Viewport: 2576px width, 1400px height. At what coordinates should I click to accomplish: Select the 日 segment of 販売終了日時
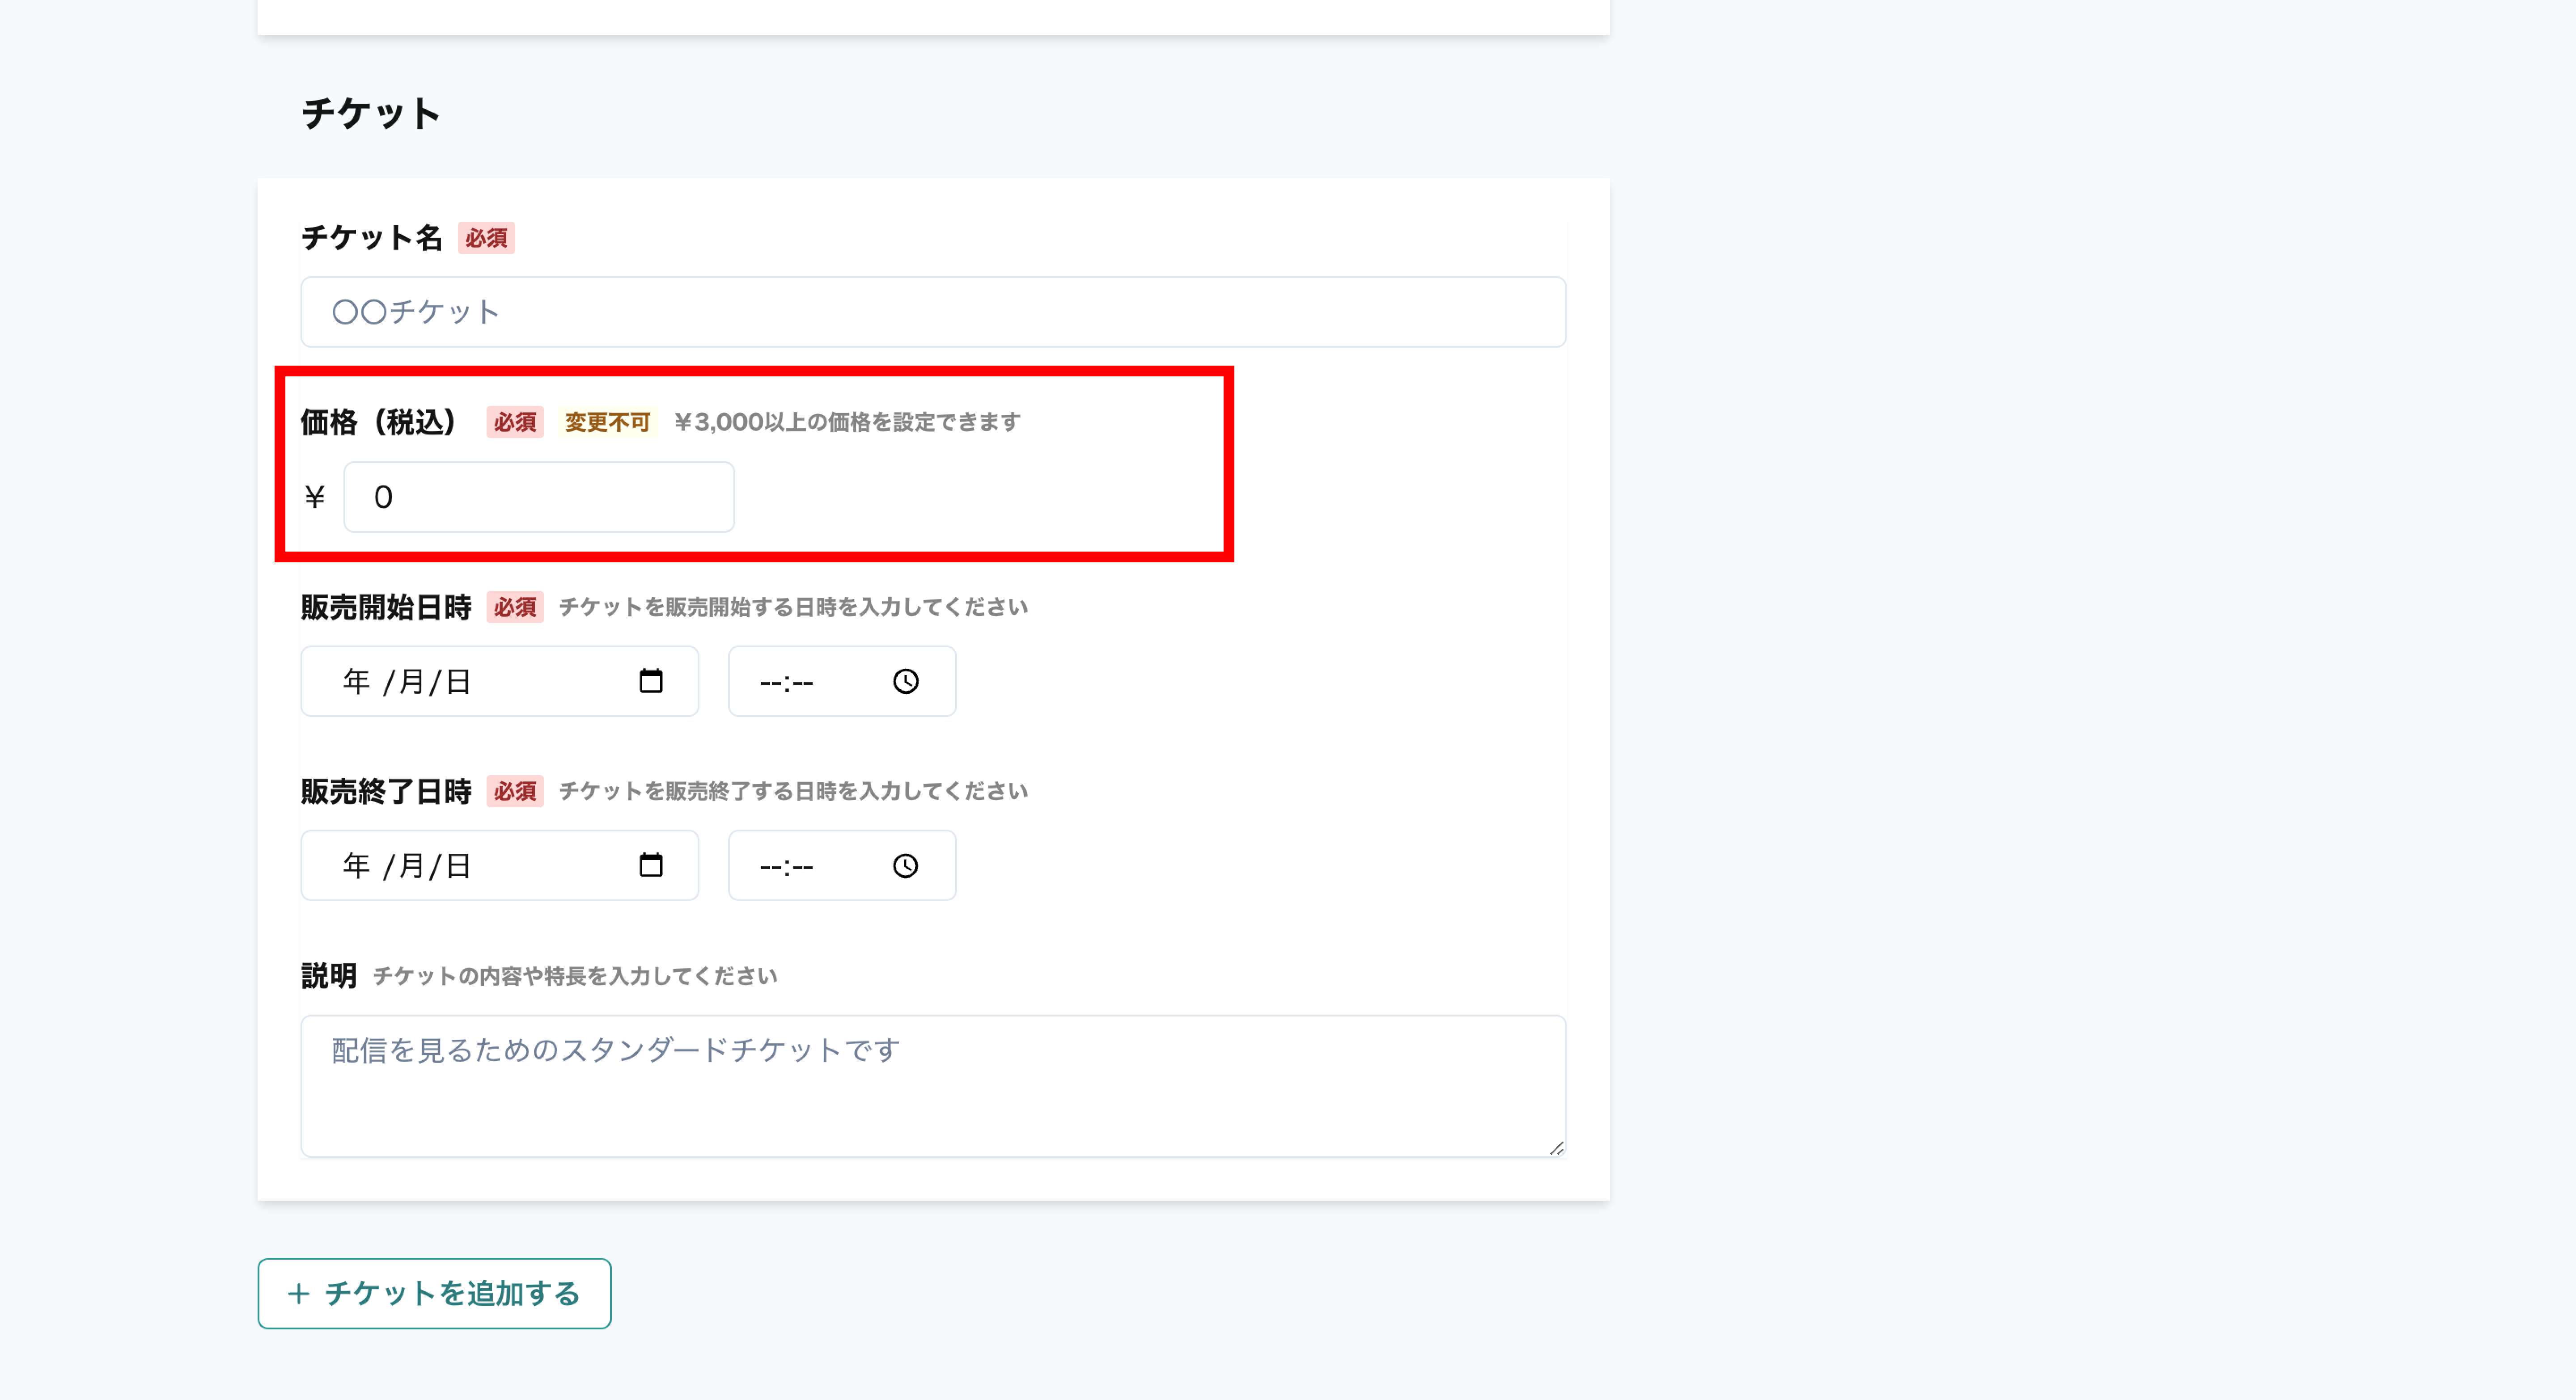[x=458, y=865]
